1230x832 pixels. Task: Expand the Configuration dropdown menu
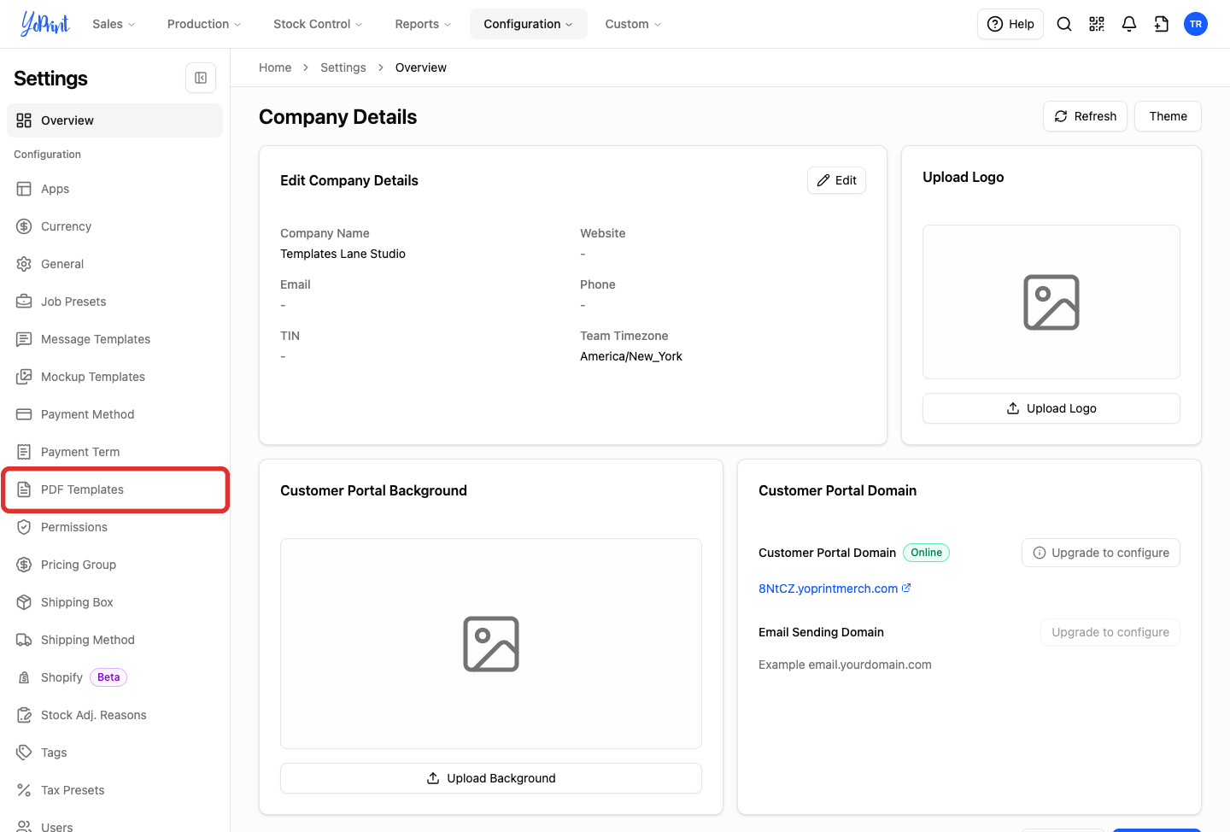coord(528,24)
